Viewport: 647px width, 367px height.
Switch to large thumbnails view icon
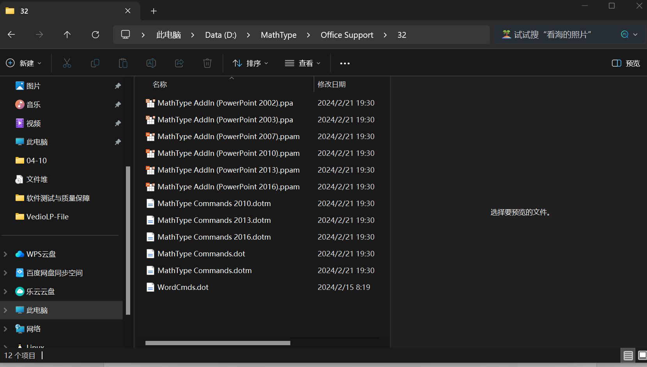(x=642, y=355)
